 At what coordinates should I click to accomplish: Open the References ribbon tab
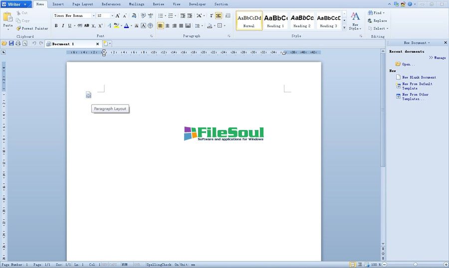(111, 4)
